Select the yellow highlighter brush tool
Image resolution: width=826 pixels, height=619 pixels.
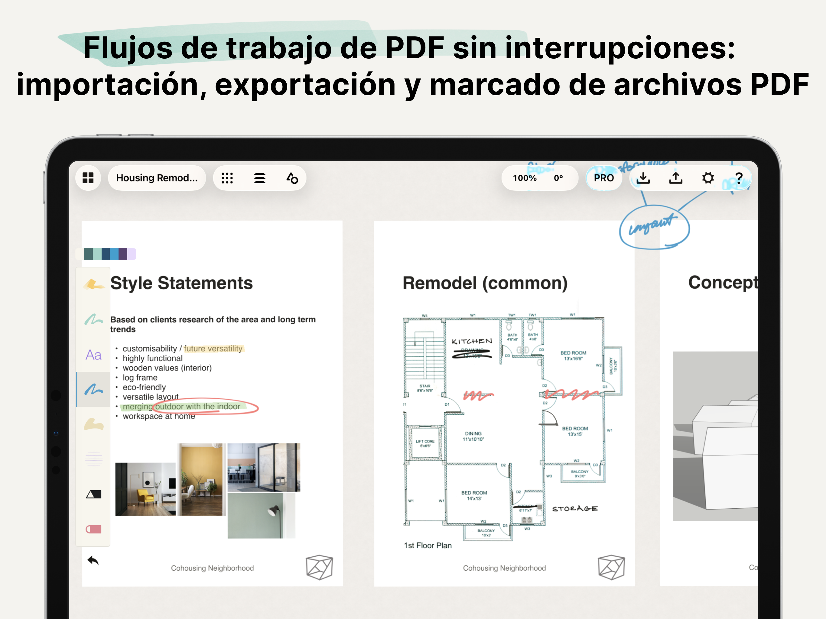(x=93, y=285)
